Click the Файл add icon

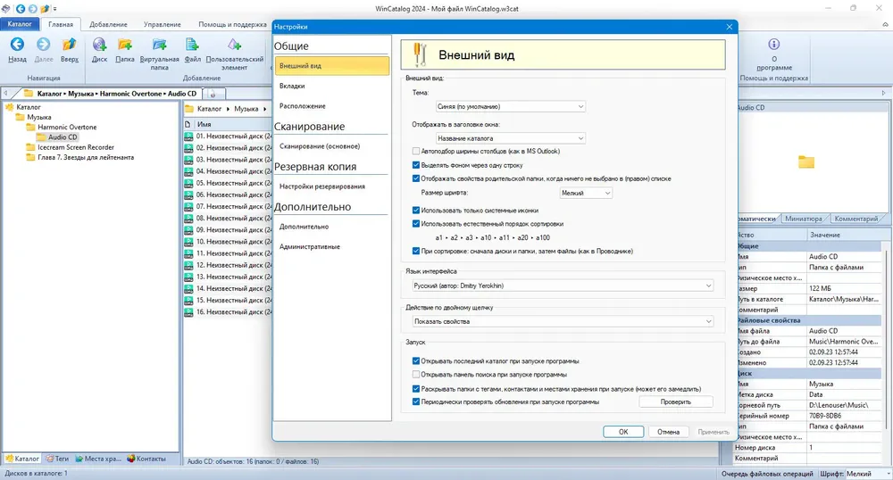point(193,45)
